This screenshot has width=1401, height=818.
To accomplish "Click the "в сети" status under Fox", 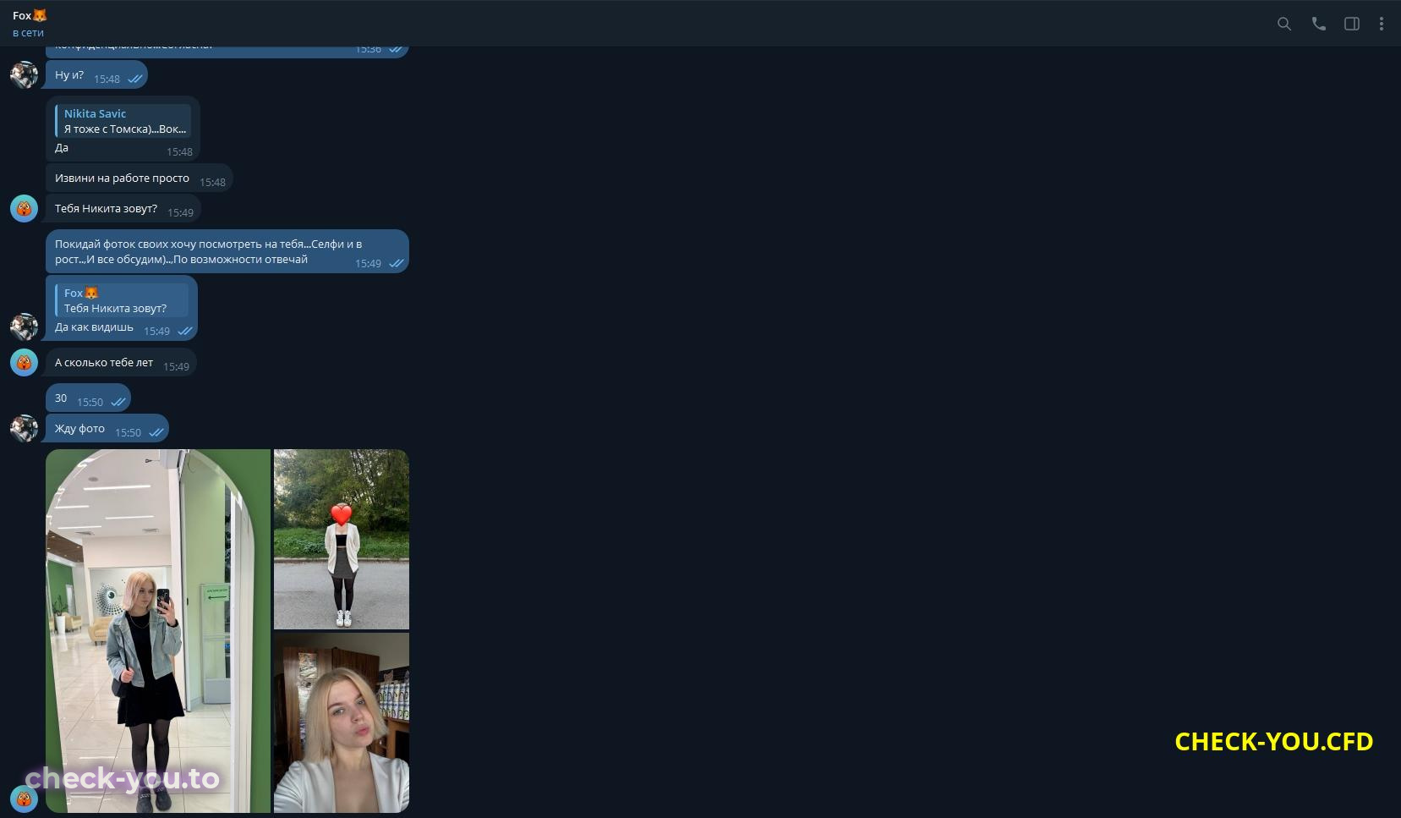I will pos(28,33).
